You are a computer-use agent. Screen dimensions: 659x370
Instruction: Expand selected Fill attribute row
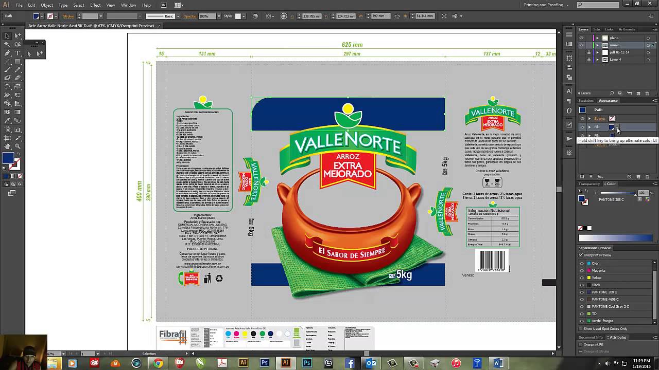(x=589, y=127)
